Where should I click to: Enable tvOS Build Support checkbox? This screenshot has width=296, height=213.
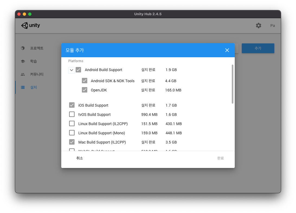coord(72,114)
